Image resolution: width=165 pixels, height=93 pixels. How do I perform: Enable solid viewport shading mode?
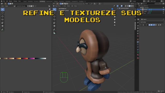click(129, 6)
